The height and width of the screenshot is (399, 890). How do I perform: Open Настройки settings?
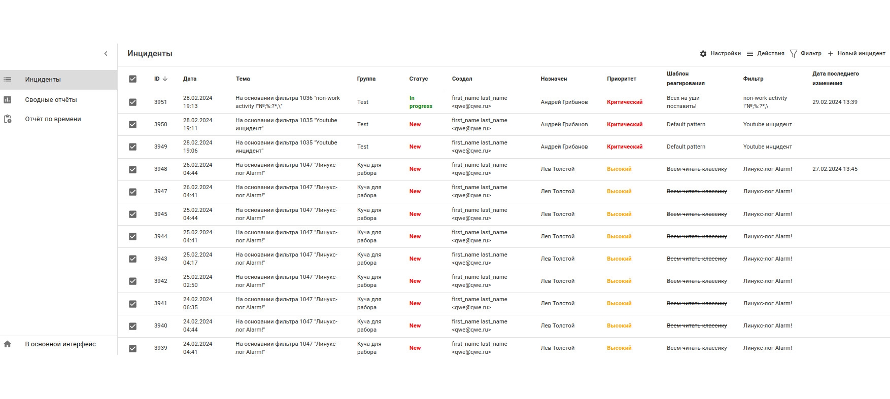pyautogui.click(x=720, y=54)
